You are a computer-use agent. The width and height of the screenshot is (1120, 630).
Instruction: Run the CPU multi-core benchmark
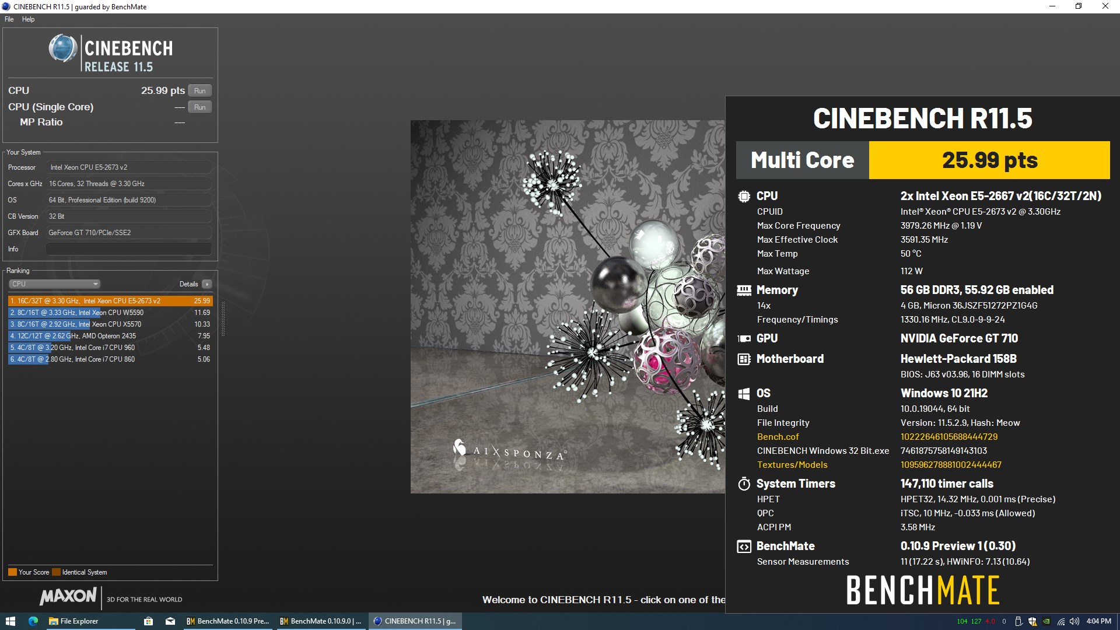pos(199,90)
